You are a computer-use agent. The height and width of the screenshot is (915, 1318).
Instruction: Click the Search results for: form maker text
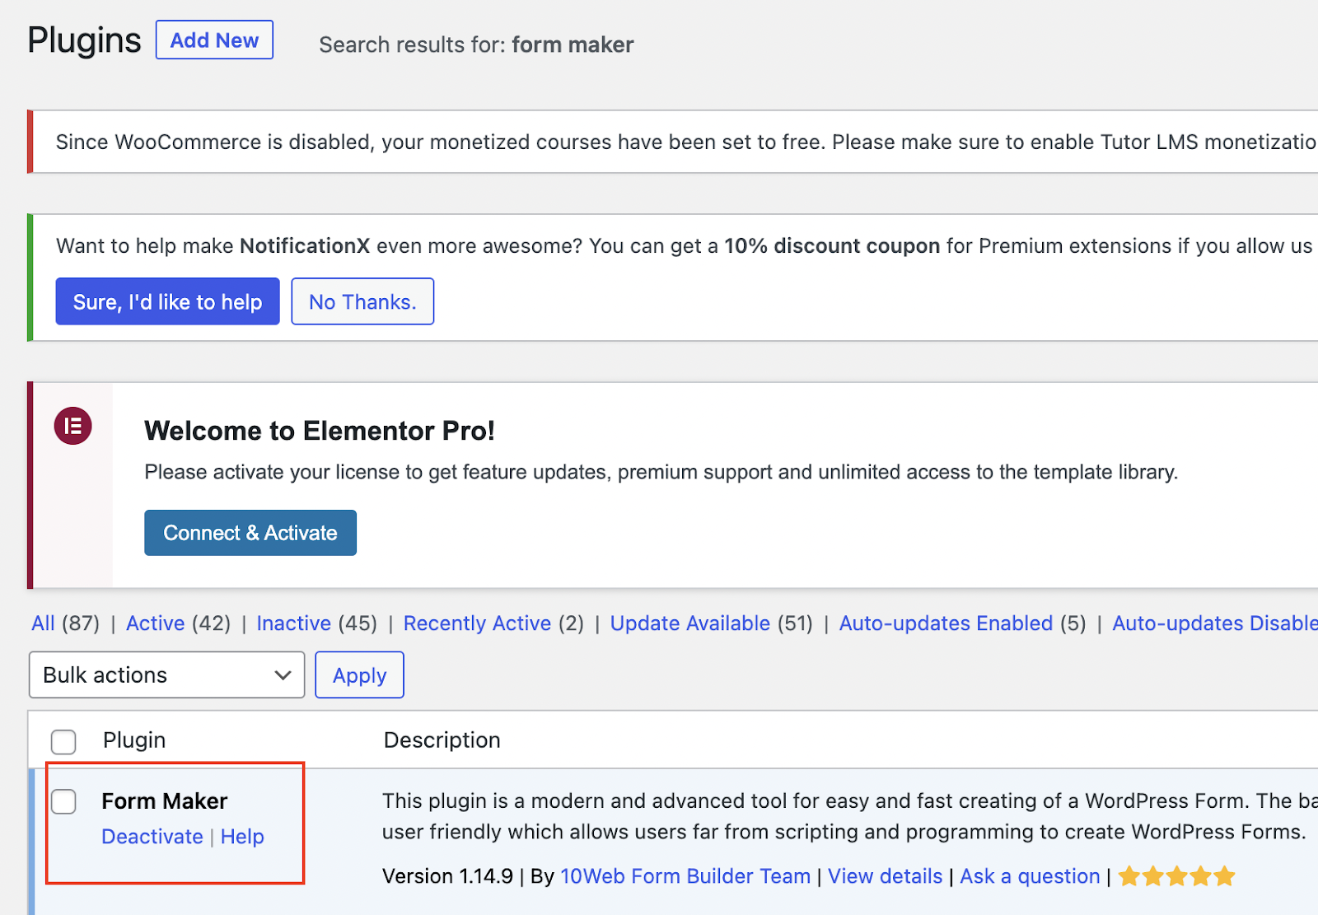(x=476, y=44)
